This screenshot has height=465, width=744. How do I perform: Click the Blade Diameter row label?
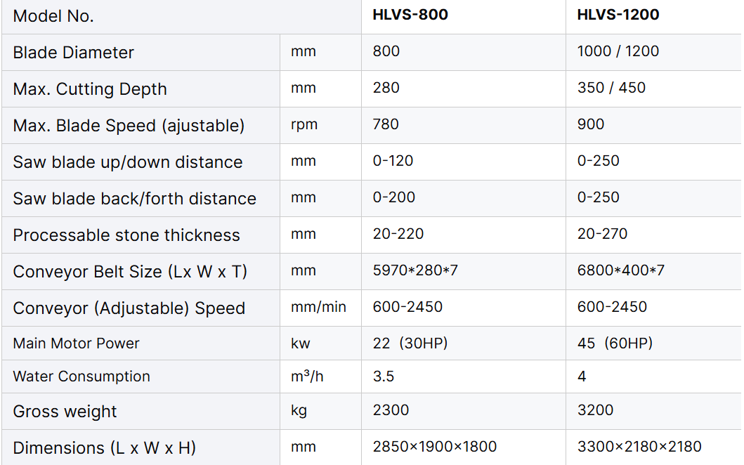[x=74, y=53]
